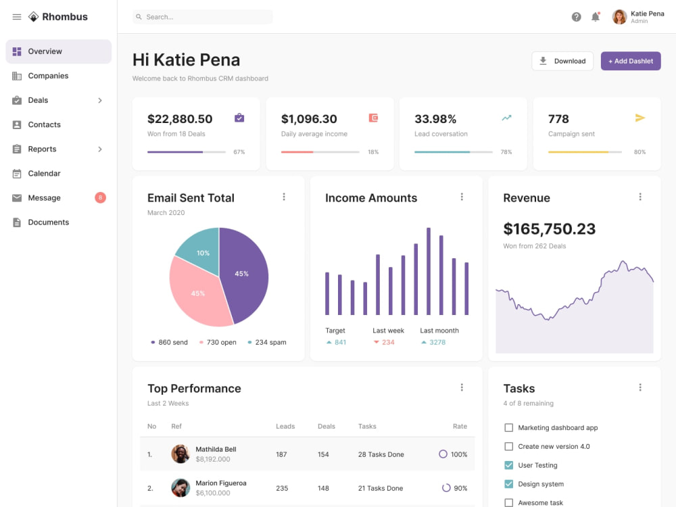Click the 730 open legend item
Viewport: 676px width, 507px height.
pyautogui.click(x=218, y=342)
